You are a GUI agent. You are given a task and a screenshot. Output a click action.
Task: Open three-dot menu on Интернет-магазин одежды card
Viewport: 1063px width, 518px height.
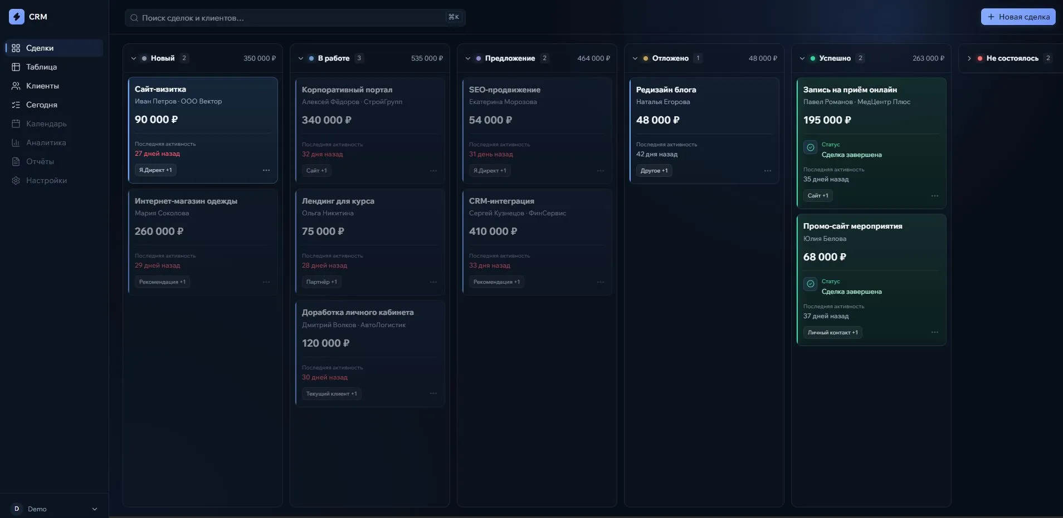266,282
